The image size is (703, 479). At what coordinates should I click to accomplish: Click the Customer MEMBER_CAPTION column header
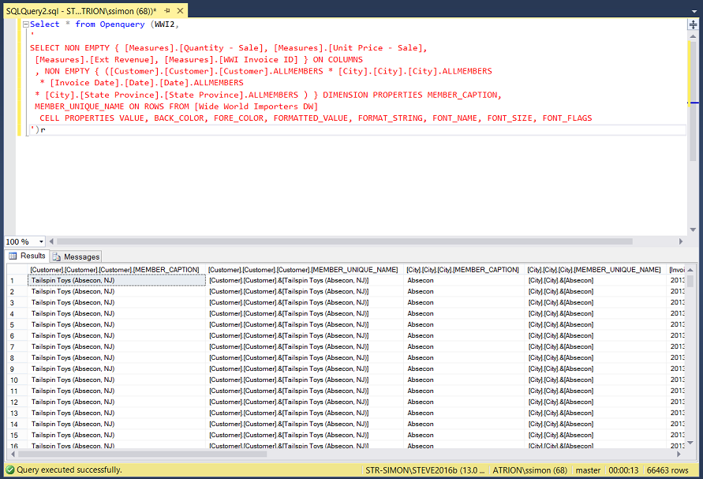(x=115, y=270)
